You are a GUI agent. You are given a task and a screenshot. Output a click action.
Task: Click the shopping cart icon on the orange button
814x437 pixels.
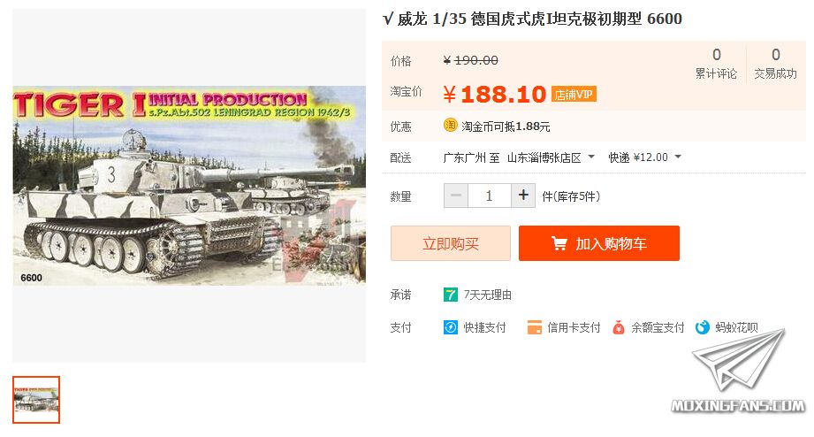tap(559, 243)
